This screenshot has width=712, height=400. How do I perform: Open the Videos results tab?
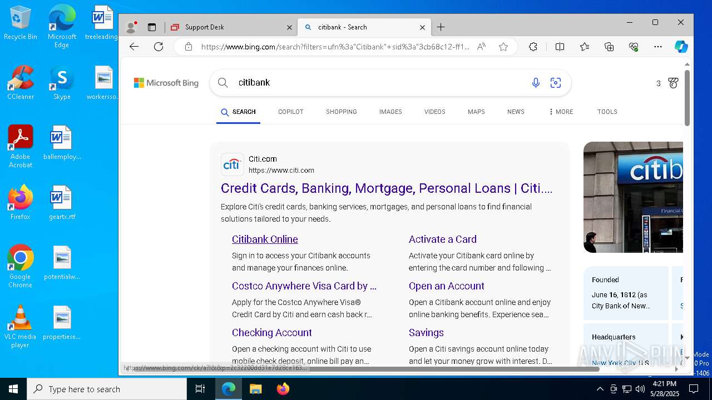point(435,112)
